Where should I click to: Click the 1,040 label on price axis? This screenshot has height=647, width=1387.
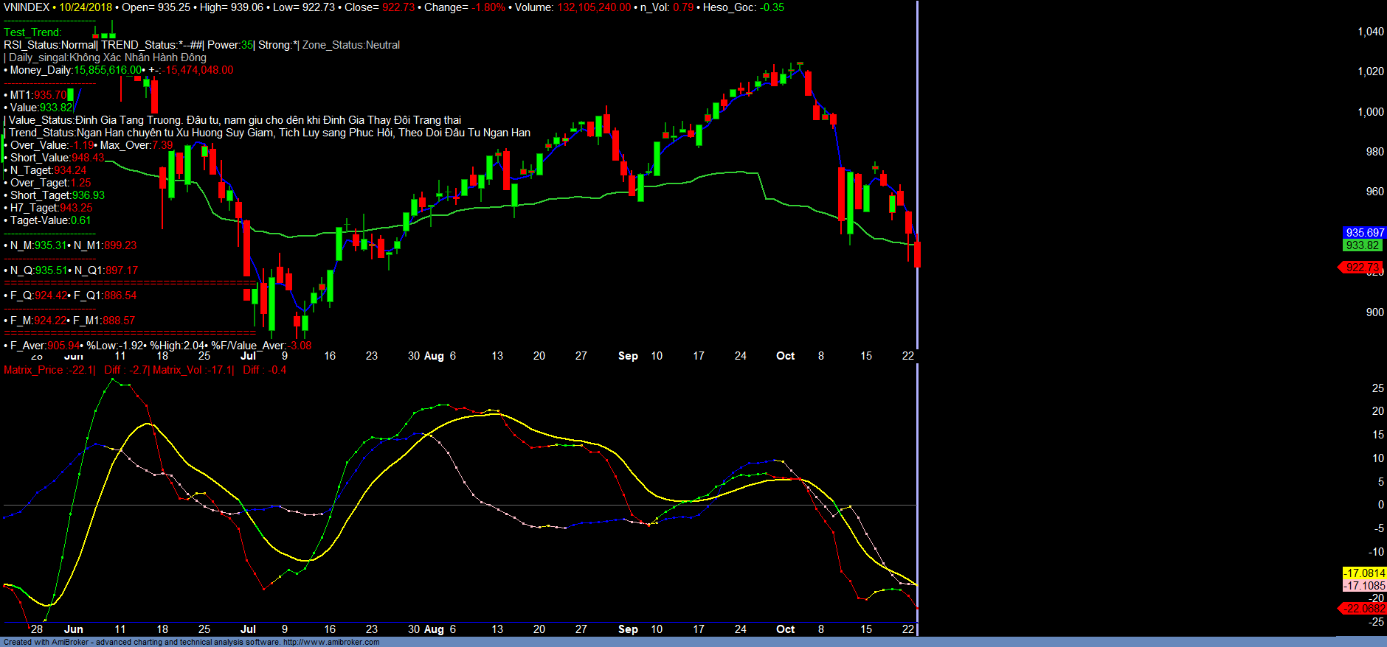1370,32
